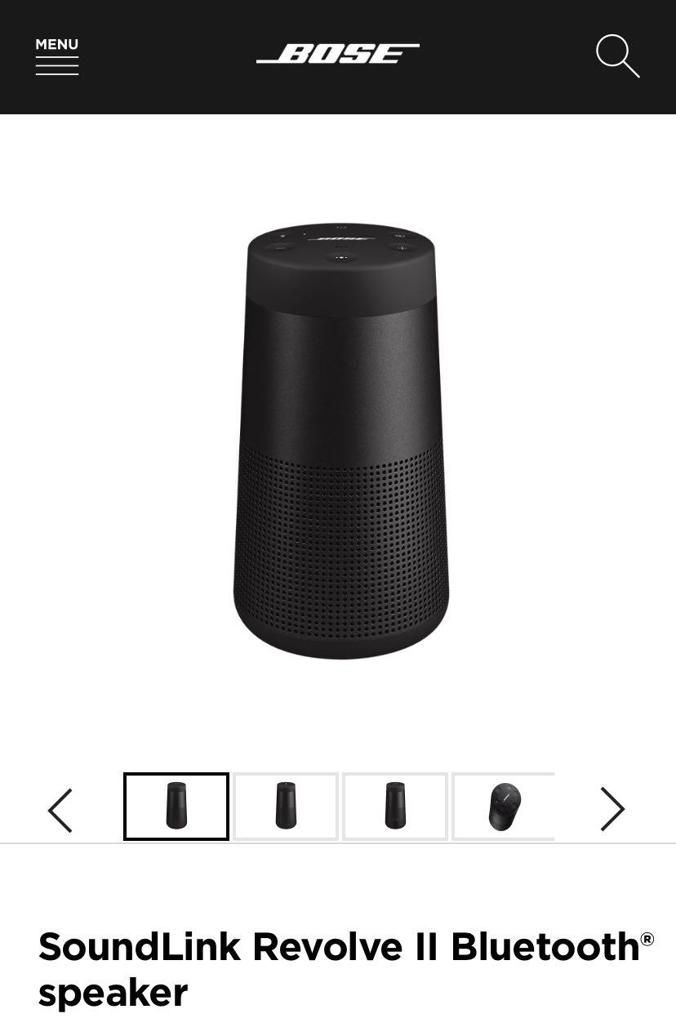The image size is (676, 1036).
Task: Select the second speaker thumbnail
Action: (x=286, y=807)
